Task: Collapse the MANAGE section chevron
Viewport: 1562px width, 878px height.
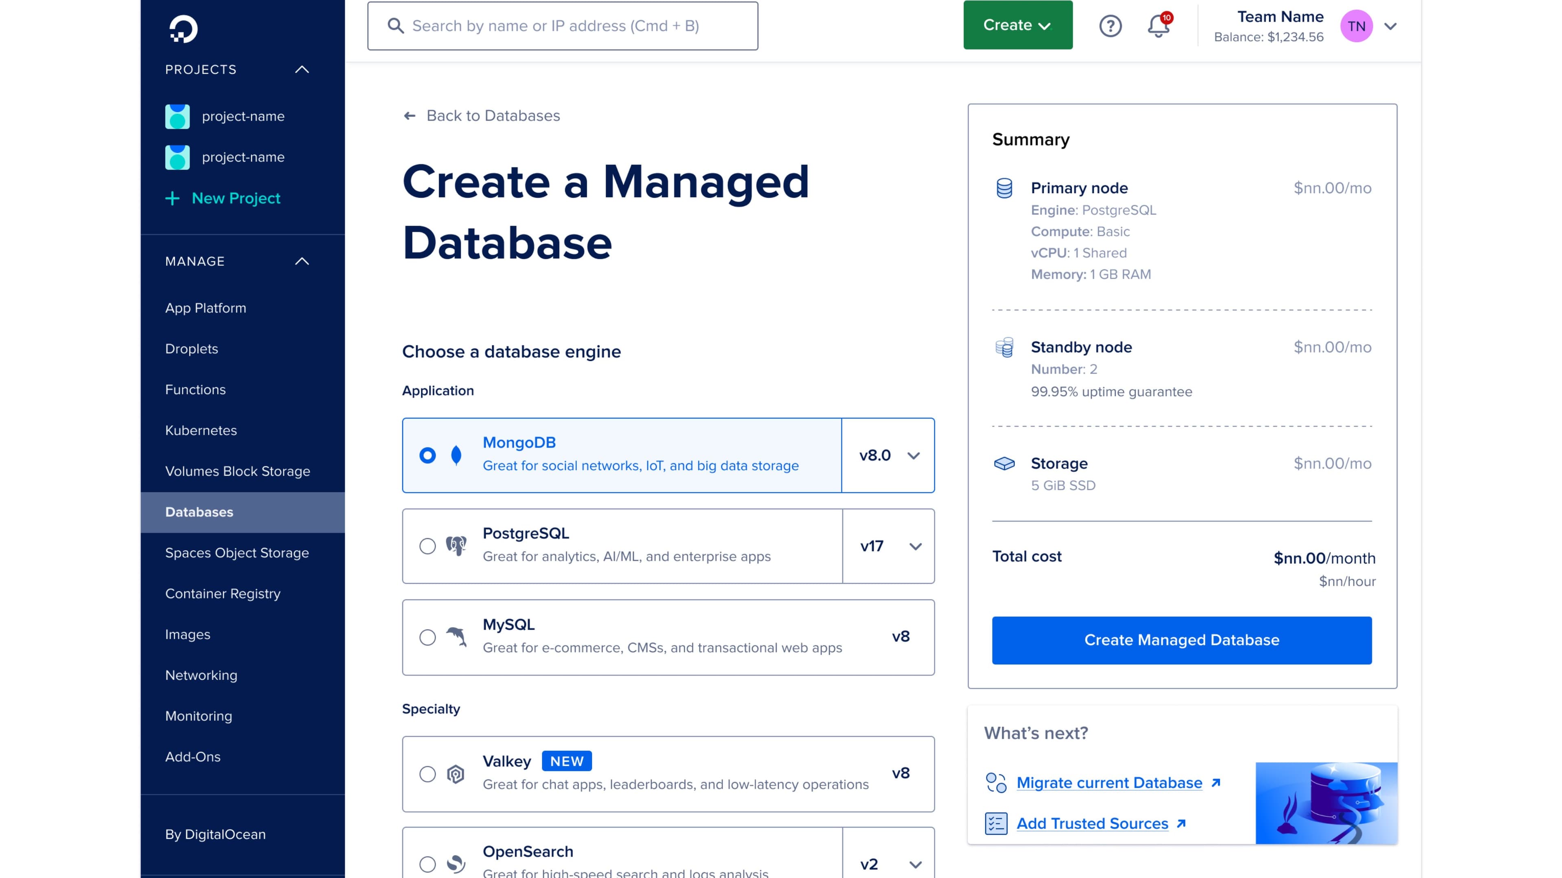Action: coord(302,261)
